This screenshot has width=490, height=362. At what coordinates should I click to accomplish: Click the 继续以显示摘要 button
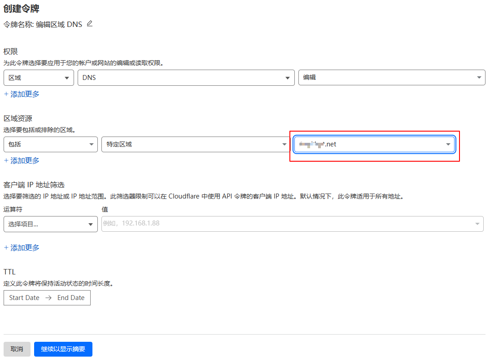(x=63, y=349)
